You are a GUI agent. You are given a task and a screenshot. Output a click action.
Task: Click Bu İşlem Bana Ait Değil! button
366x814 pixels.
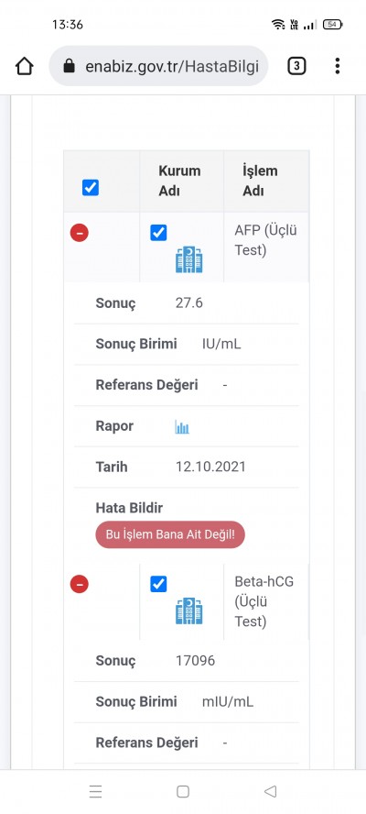coord(170,534)
